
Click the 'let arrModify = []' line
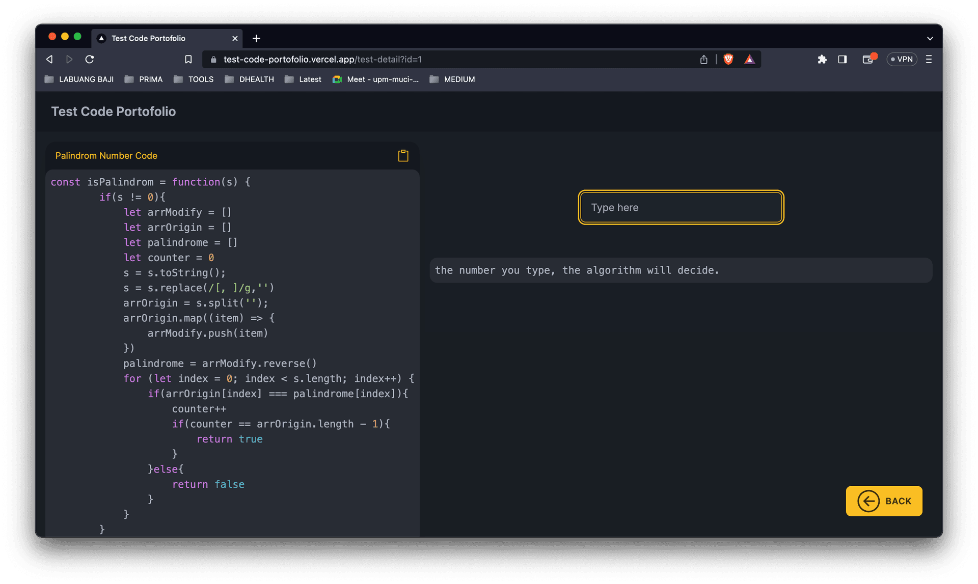[177, 212]
